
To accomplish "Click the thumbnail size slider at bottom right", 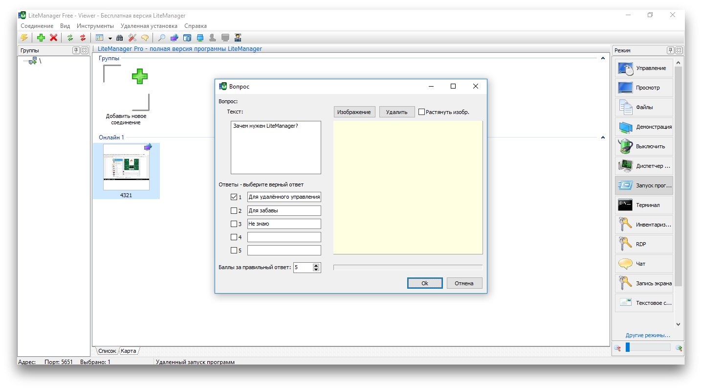I will [648, 347].
